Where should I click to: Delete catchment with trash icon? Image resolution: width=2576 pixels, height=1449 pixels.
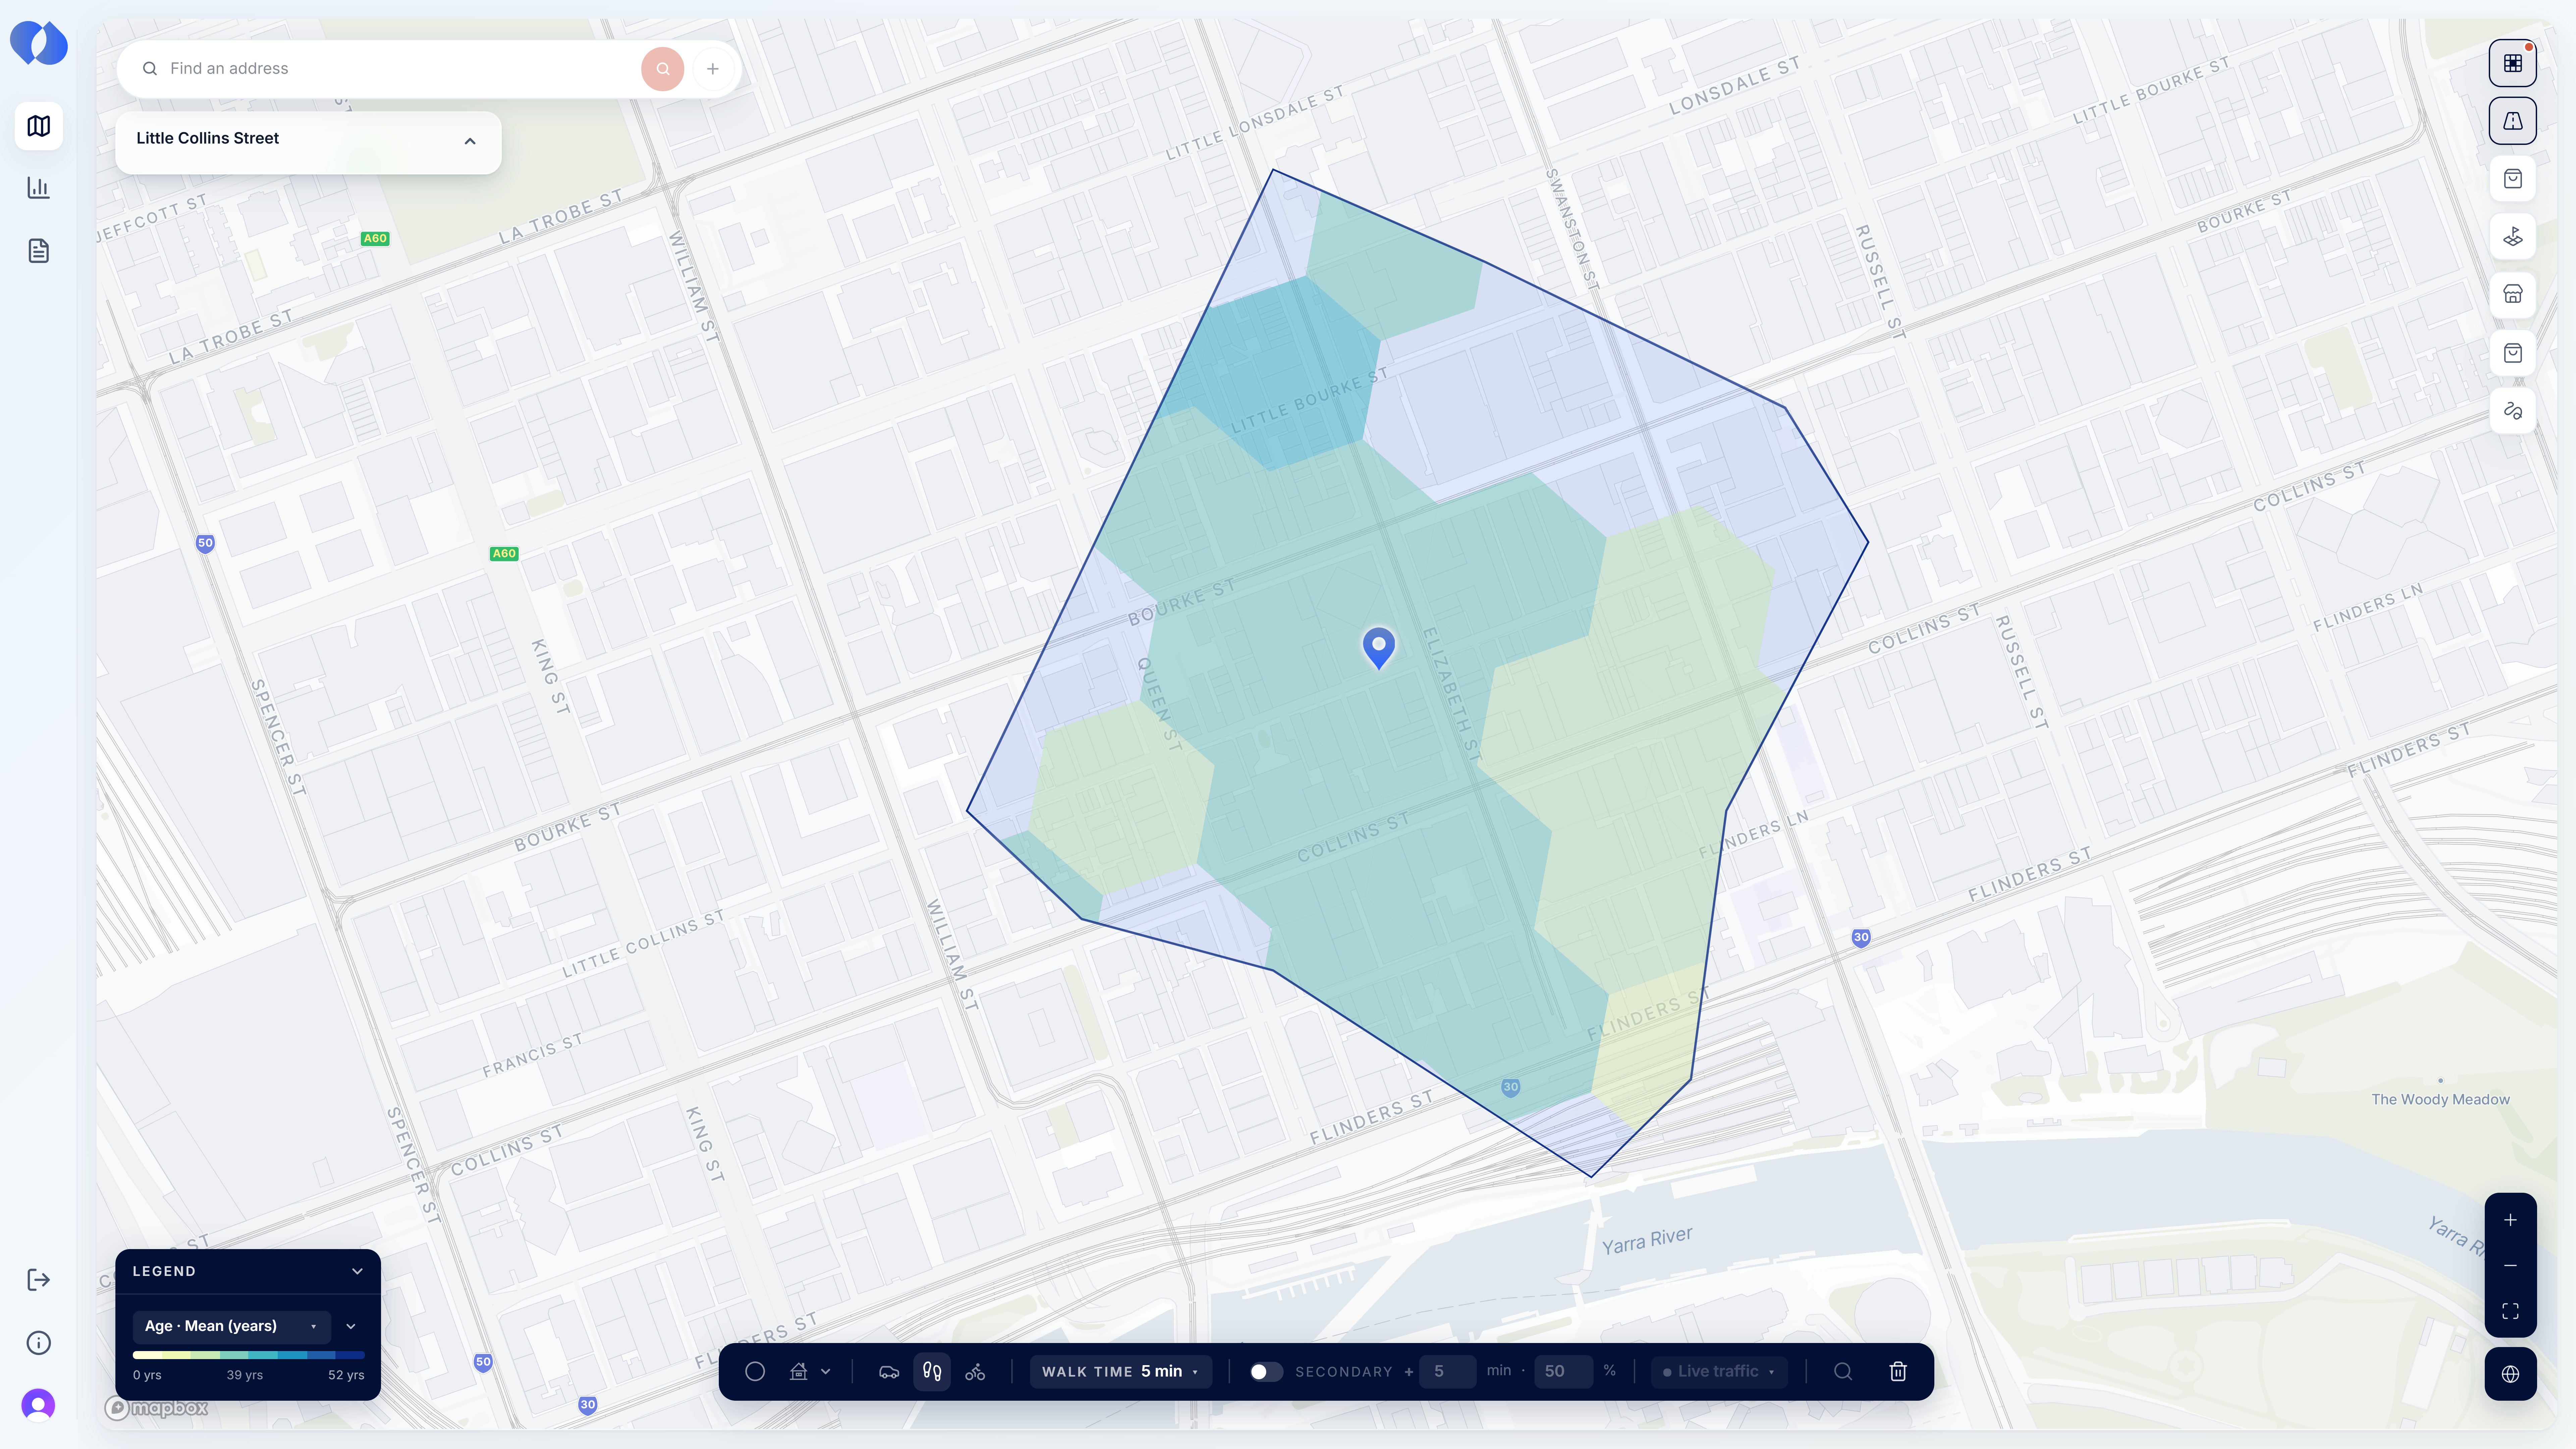pyautogui.click(x=1898, y=1372)
